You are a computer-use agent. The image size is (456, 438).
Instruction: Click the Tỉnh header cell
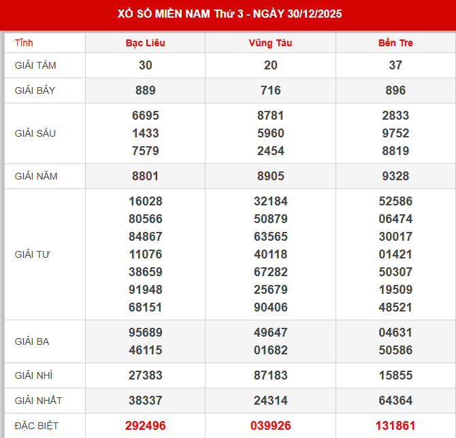click(24, 43)
